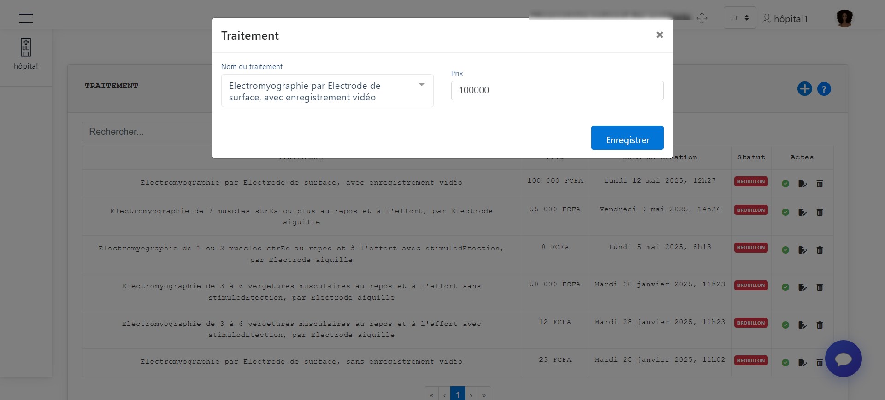
Task: Open the blue help question mark icon
Action: (824, 89)
